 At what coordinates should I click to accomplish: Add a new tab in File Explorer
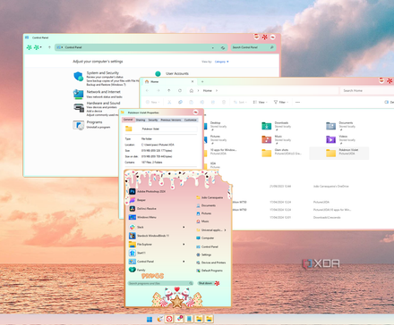202,81
